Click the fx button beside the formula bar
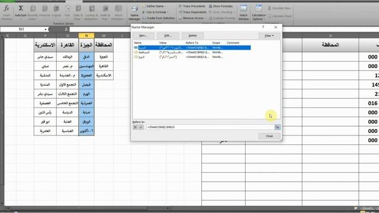The height and width of the screenshot is (213, 379). point(66,29)
